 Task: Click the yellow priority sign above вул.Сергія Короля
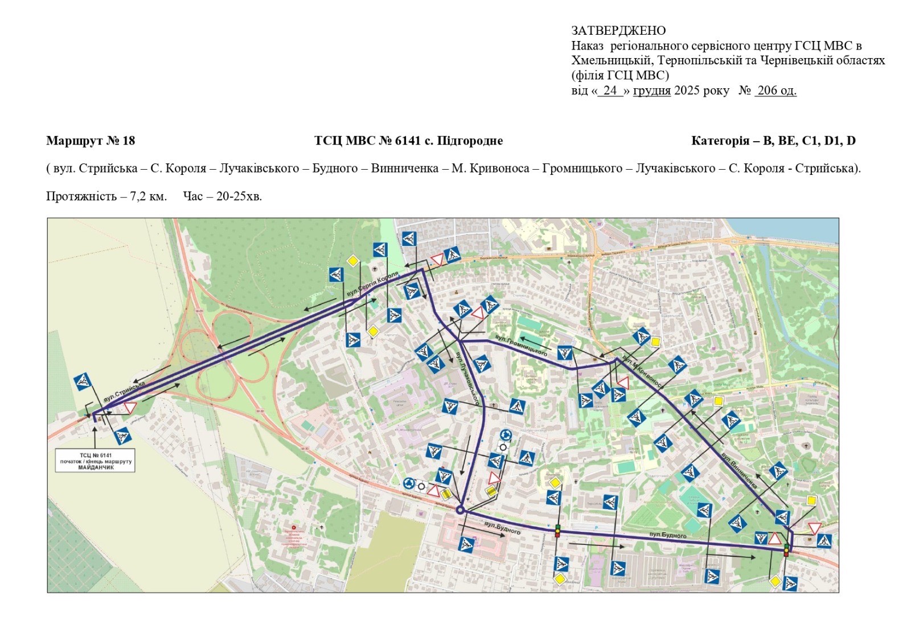click(353, 261)
